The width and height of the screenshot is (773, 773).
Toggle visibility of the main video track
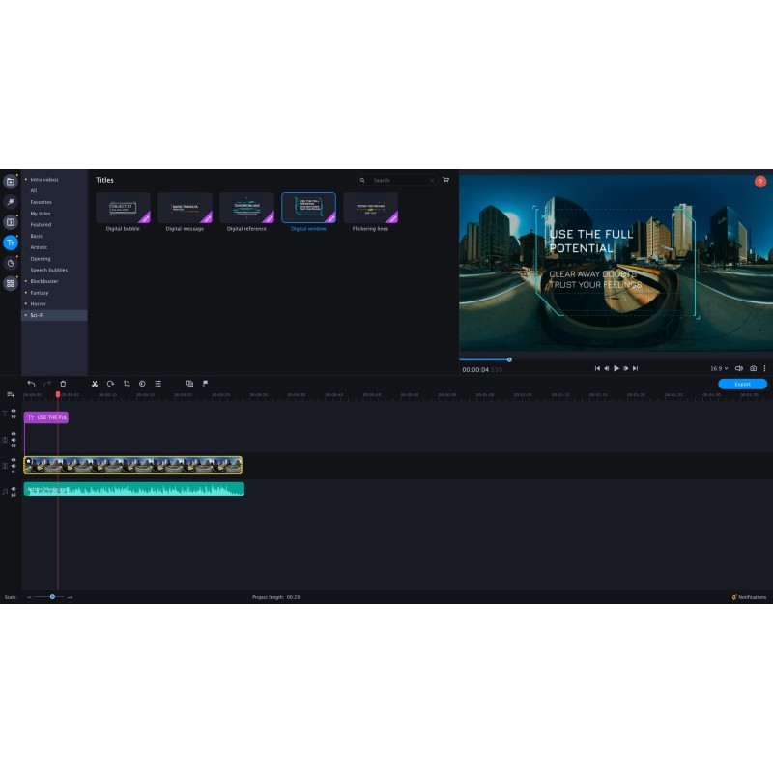(14, 461)
